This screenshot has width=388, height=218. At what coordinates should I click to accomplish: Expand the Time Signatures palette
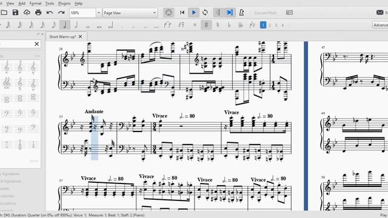[10, 181]
